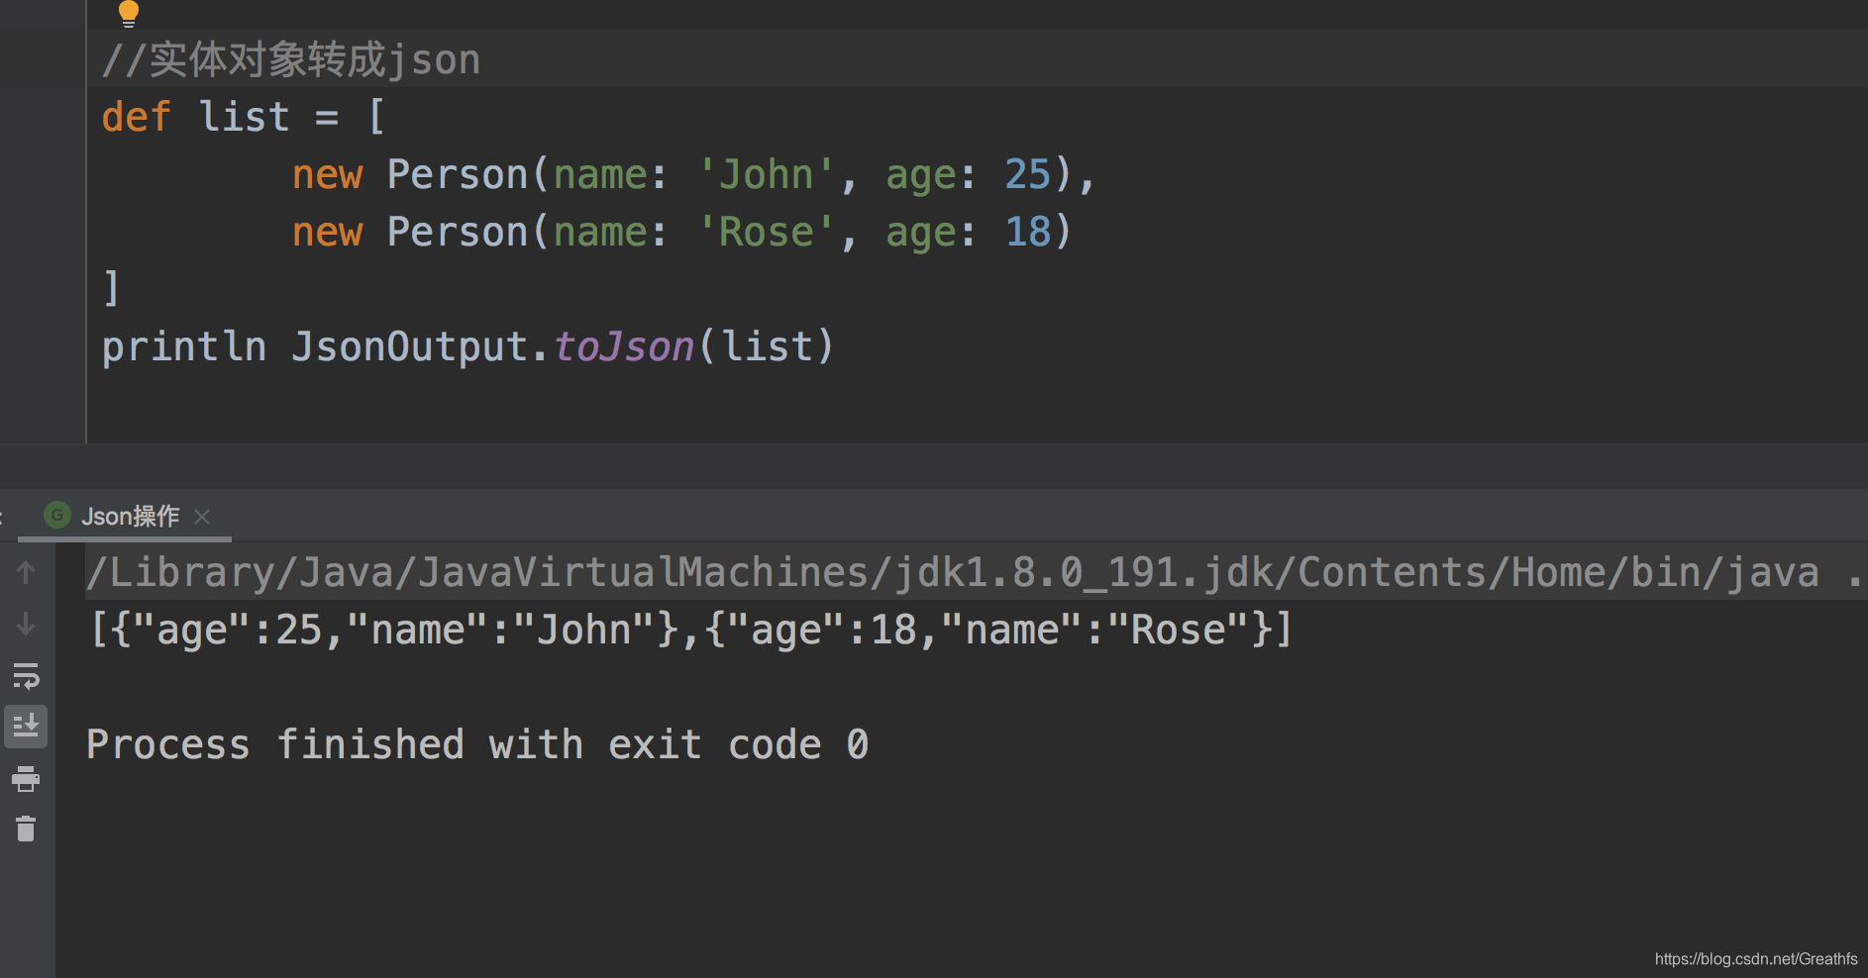1868x978 pixels.
Task: Click the yellow intention lightbulb icon
Action: [129, 13]
